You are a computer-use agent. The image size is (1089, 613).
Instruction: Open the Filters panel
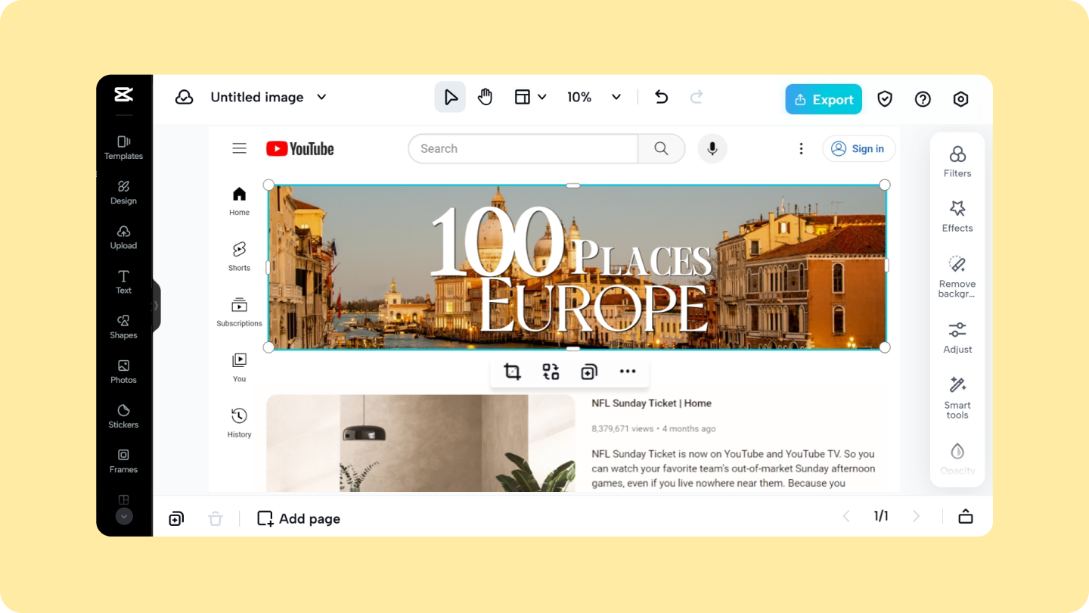[x=957, y=160]
